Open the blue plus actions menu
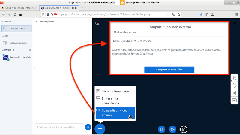The image size is (240, 135). pyautogui.click(x=100, y=129)
